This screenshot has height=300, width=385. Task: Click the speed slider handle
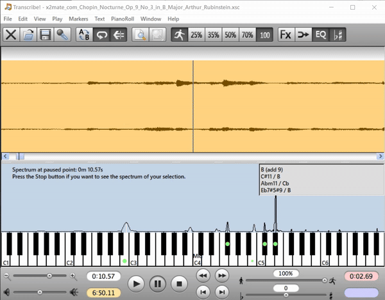tap(325, 280)
